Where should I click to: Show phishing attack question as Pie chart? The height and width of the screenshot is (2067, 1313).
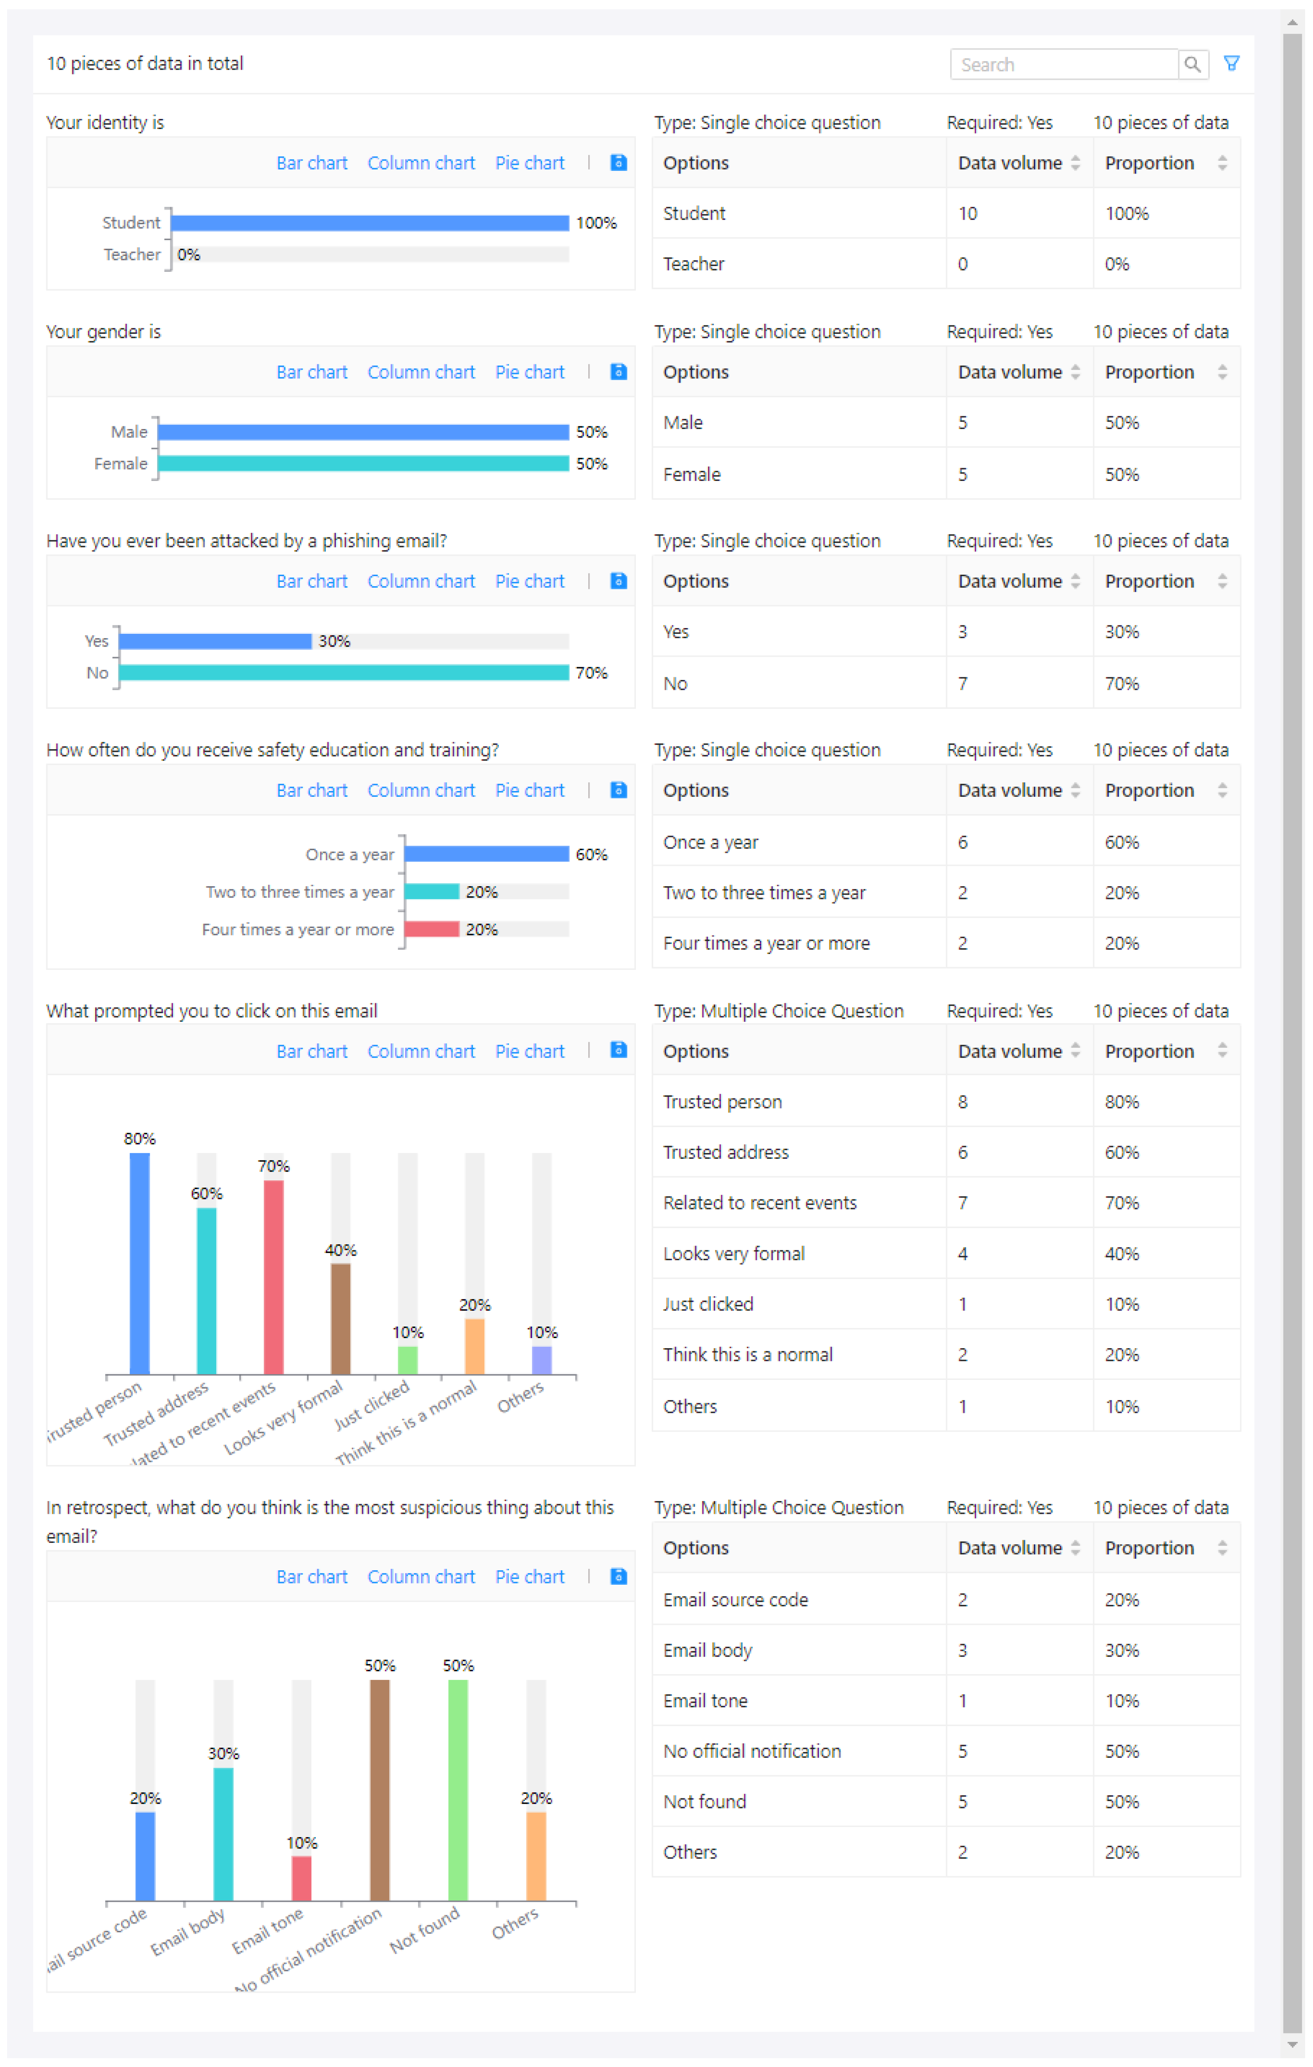(x=530, y=581)
